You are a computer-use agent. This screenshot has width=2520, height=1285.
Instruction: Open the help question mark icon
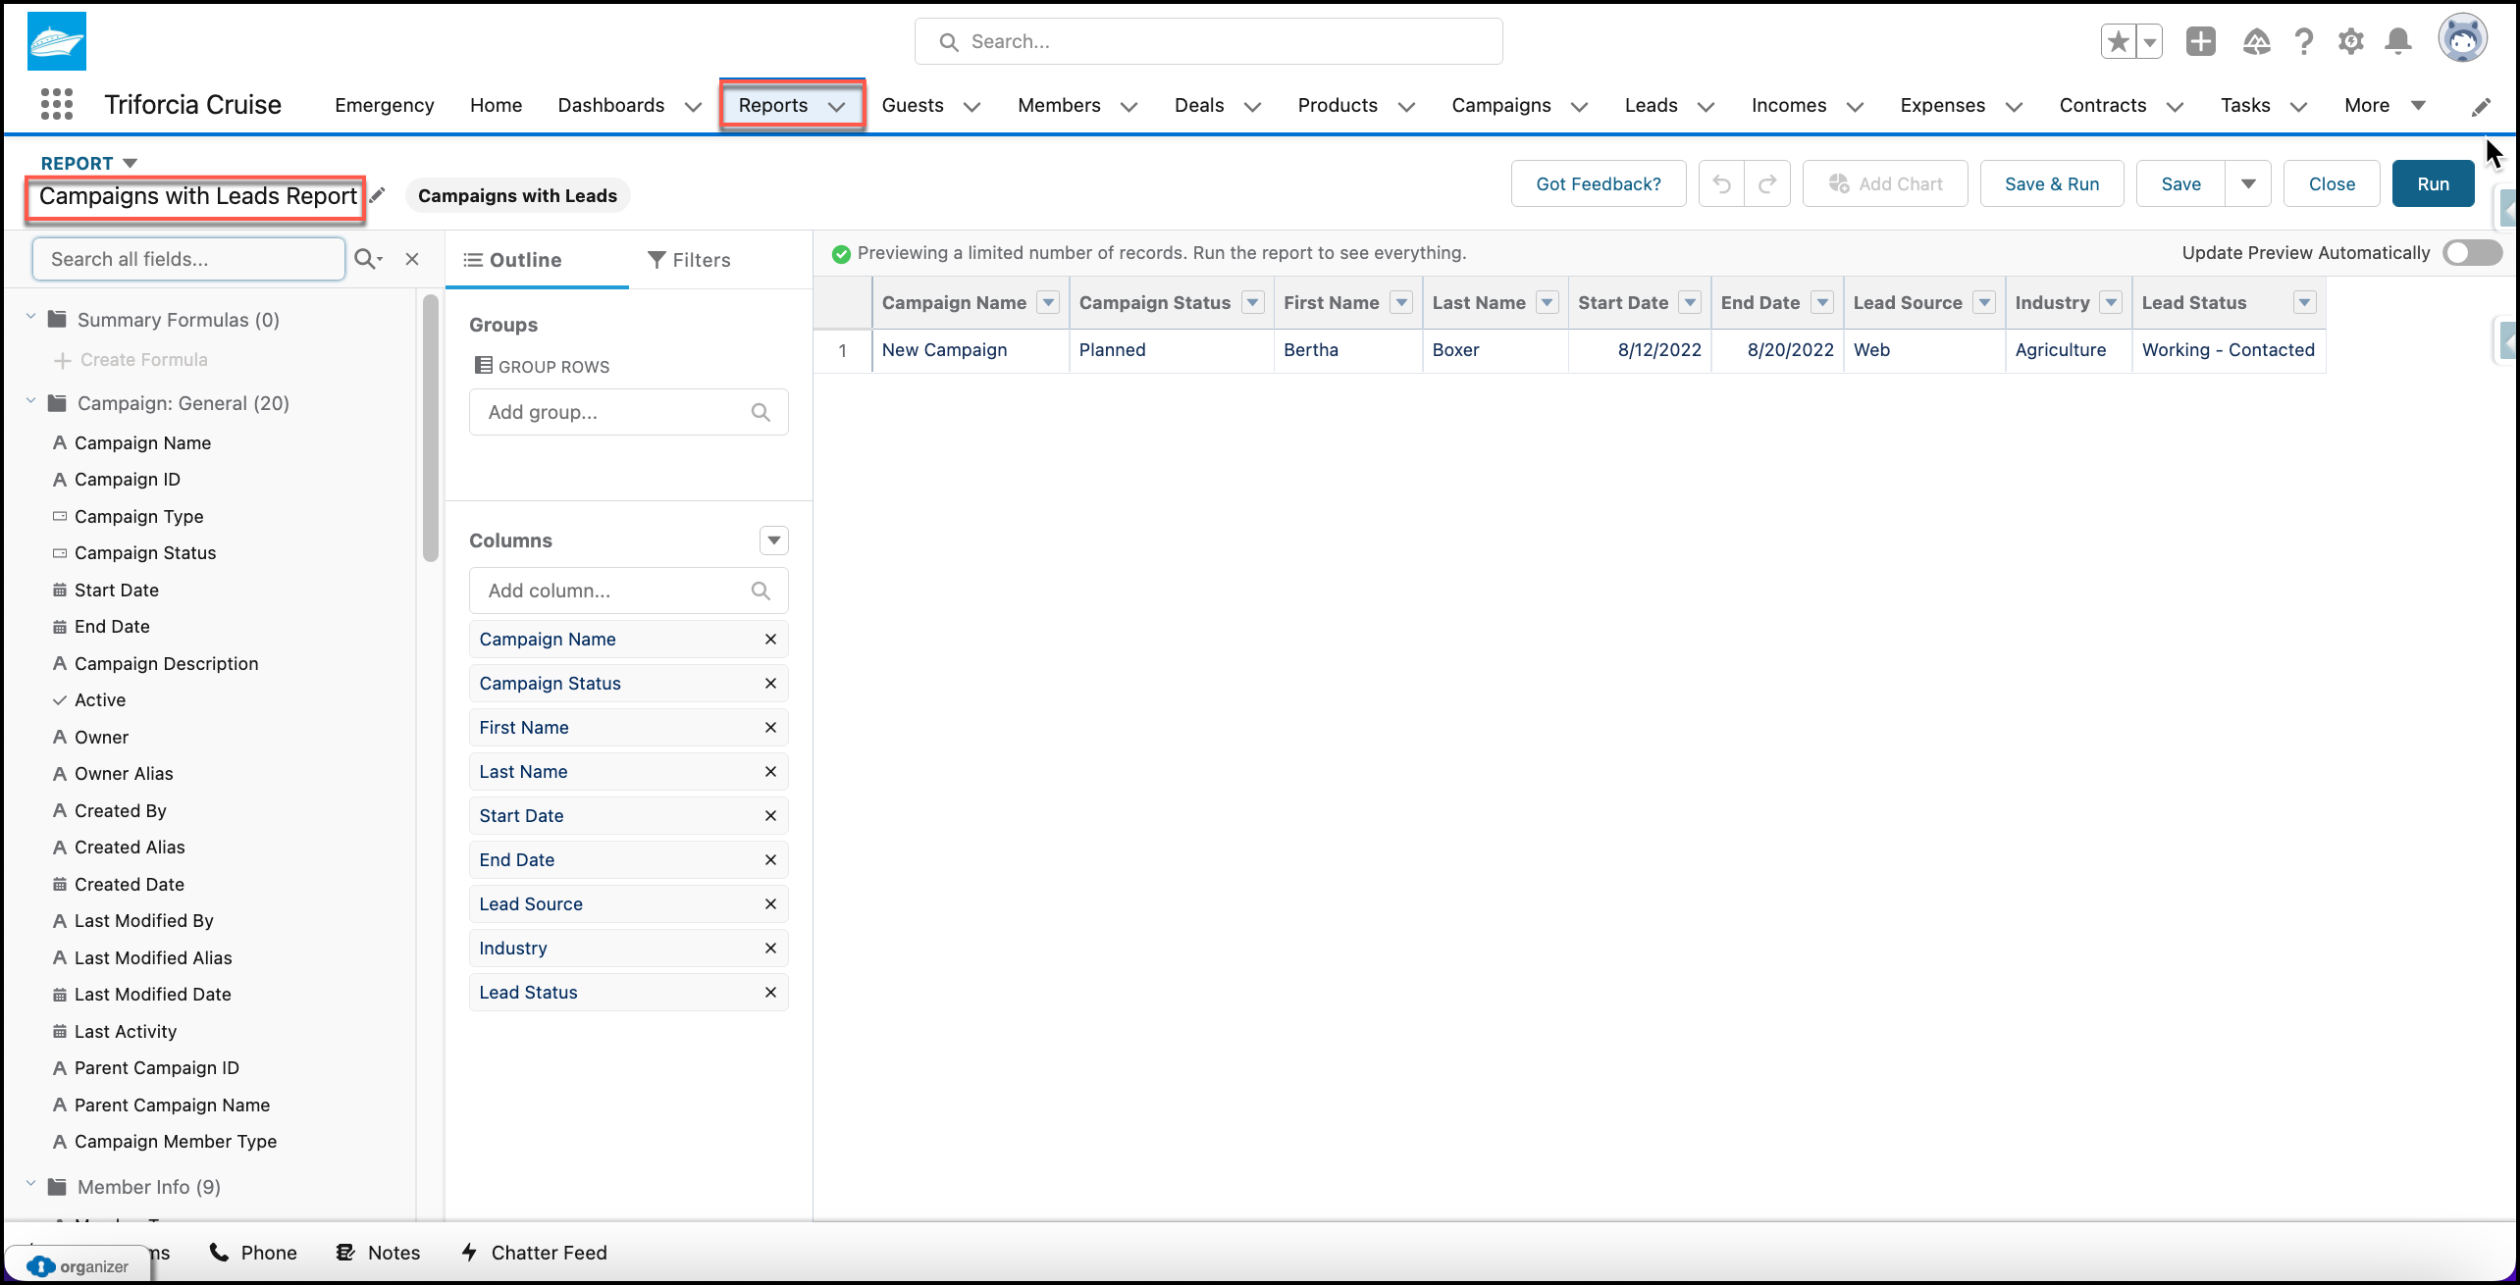[x=2304, y=41]
